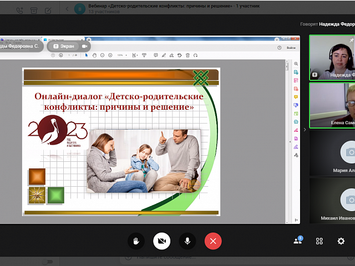Go back using the top-left arrow
The image size is (355, 266).
67,9
